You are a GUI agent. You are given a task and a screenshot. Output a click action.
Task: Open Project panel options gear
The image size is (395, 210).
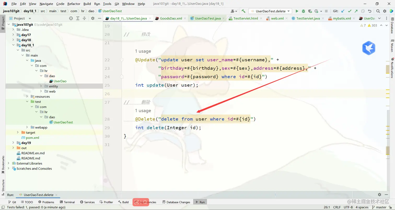93,18
